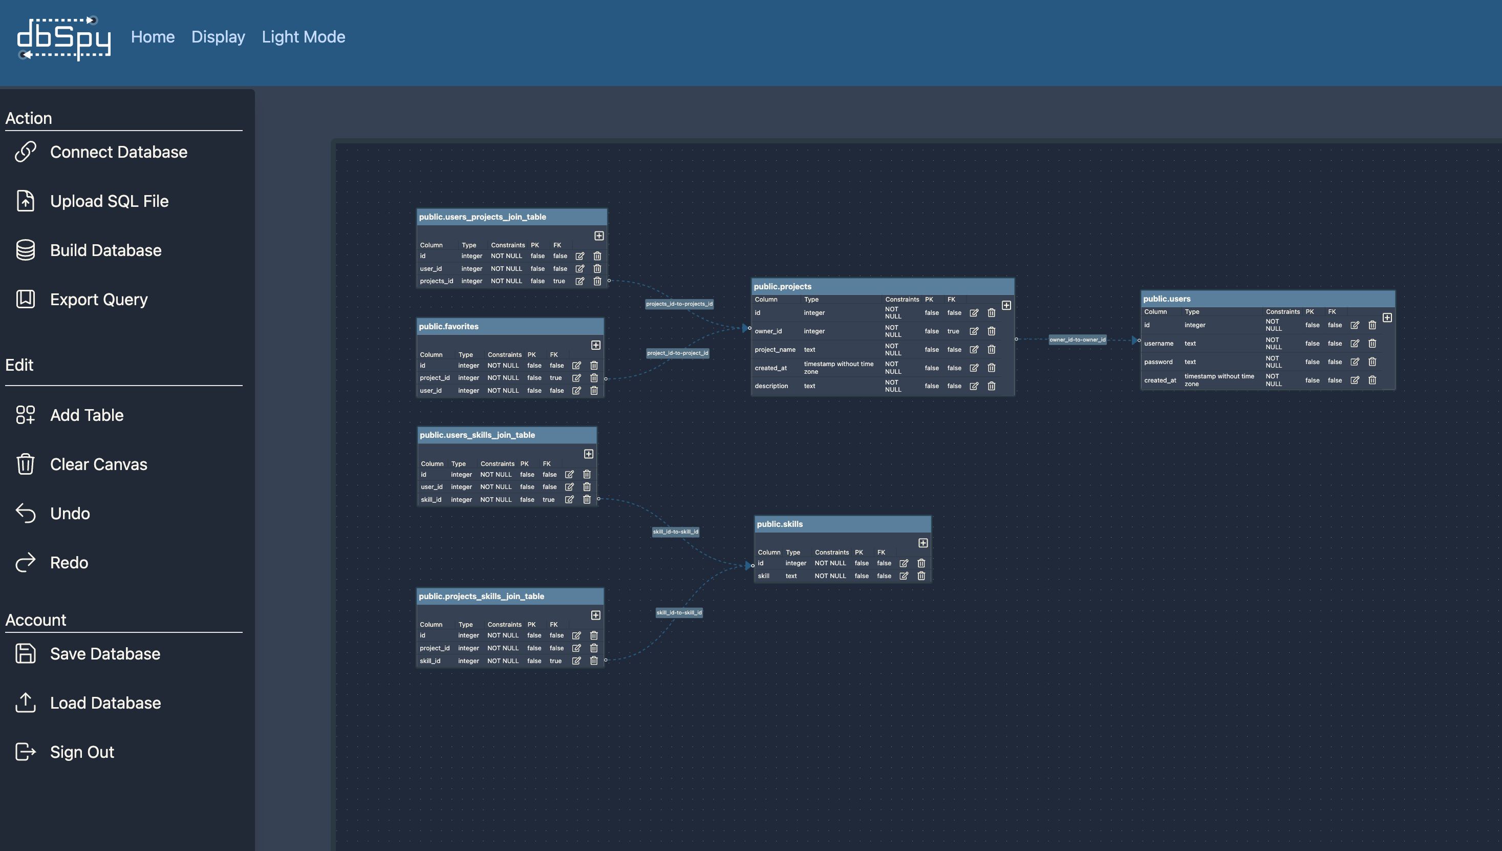Screen dimensions: 1502x851
Task: Open the Display menu
Action: 218,37
